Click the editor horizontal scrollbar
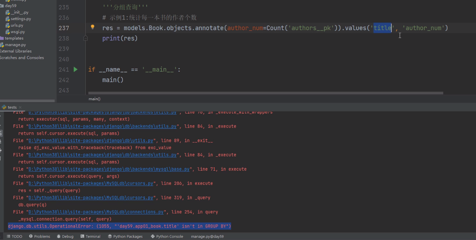The image size is (476, 240). tap(266, 93)
